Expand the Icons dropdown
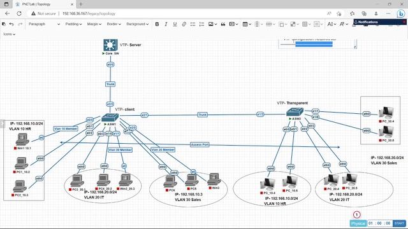 [9, 34]
